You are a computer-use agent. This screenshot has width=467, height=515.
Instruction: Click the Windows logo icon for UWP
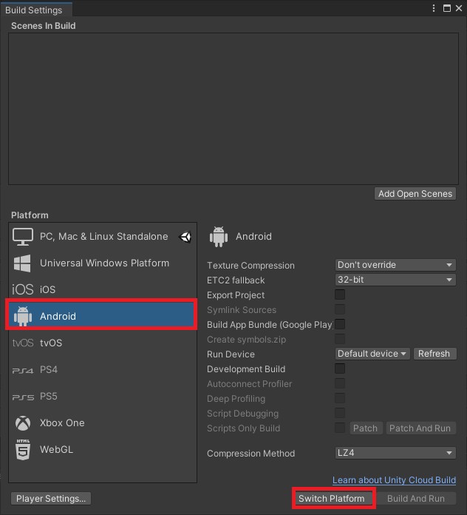click(22, 263)
